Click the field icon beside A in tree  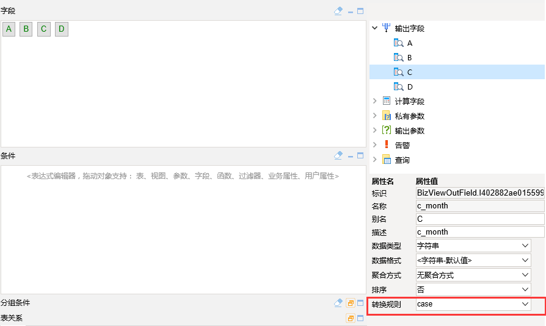click(399, 43)
